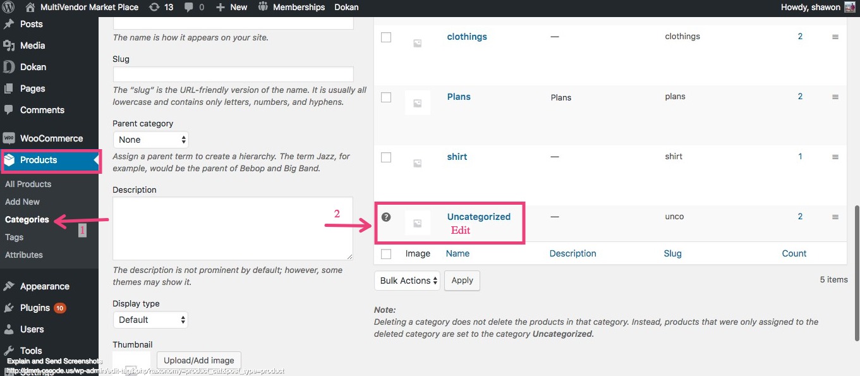Click inside the Description text area
The width and height of the screenshot is (860, 376).
pyautogui.click(x=233, y=228)
